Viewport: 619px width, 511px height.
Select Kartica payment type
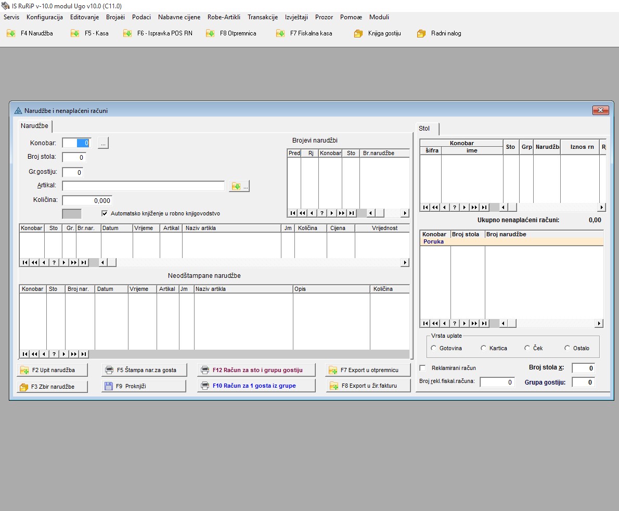(484, 348)
